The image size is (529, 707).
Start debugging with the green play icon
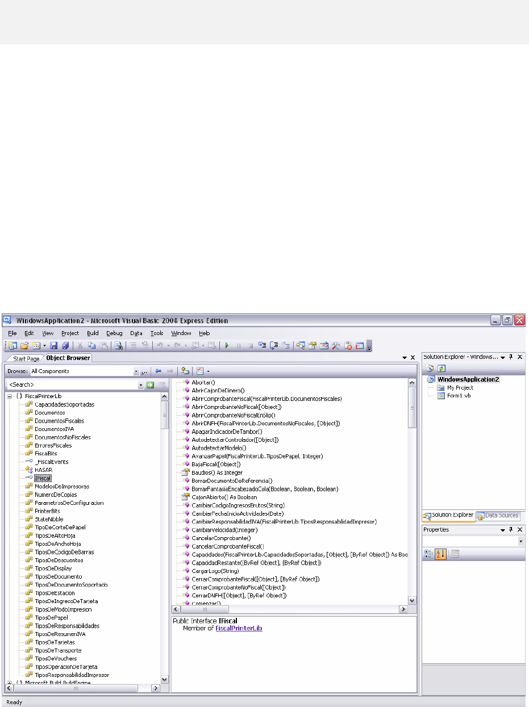click(227, 345)
